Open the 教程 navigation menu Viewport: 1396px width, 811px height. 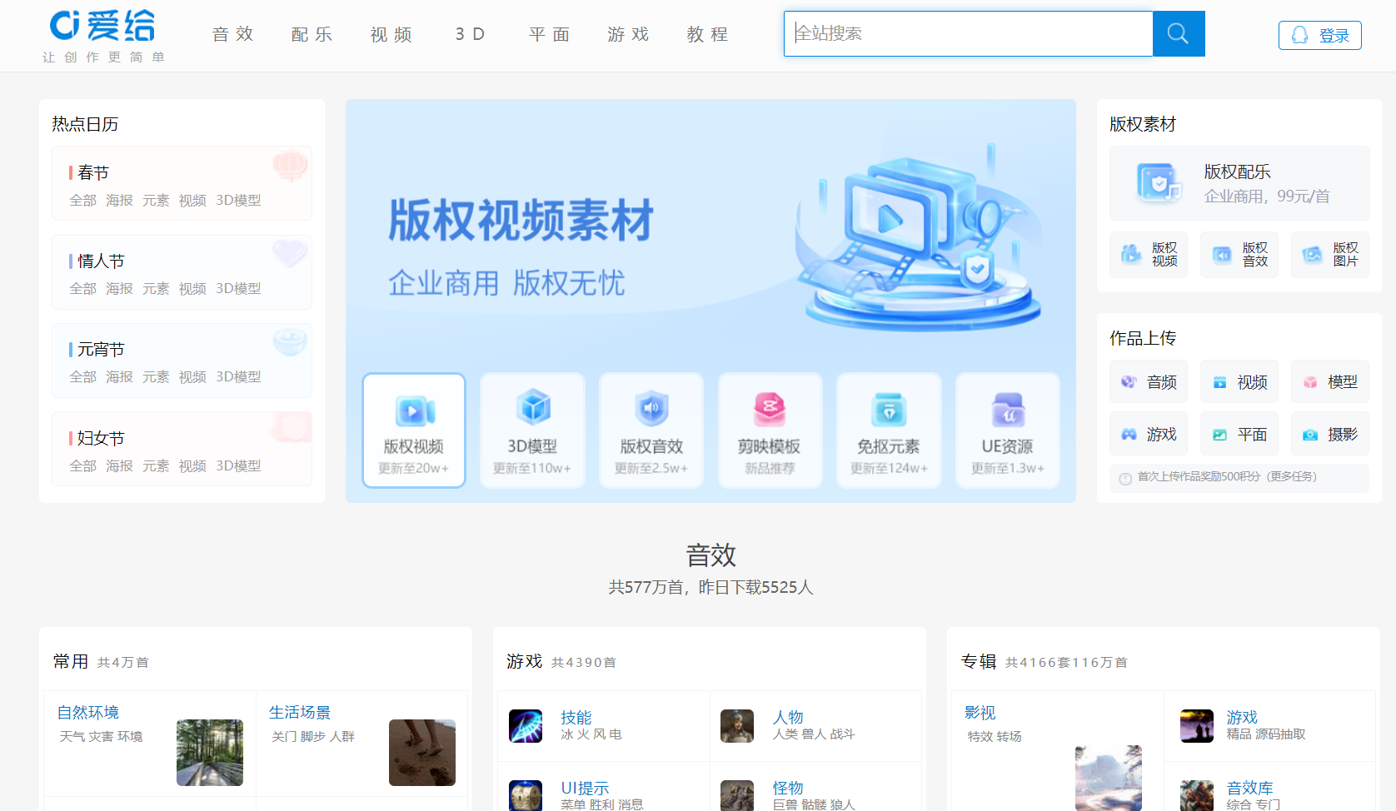(x=708, y=34)
